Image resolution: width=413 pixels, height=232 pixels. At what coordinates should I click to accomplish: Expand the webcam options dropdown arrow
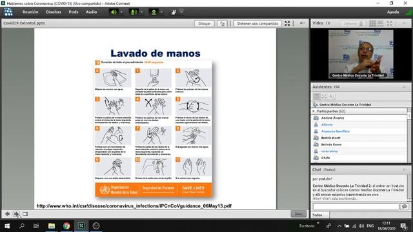161,12
